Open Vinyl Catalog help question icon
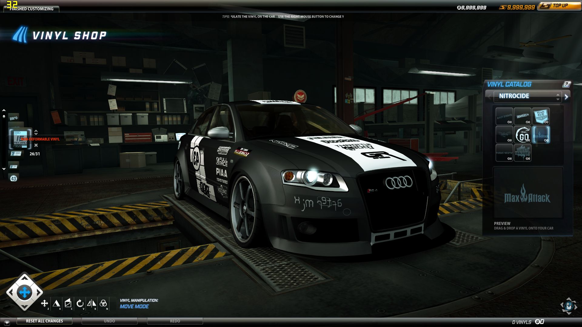Image resolution: width=582 pixels, height=327 pixels. pos(566,84)
